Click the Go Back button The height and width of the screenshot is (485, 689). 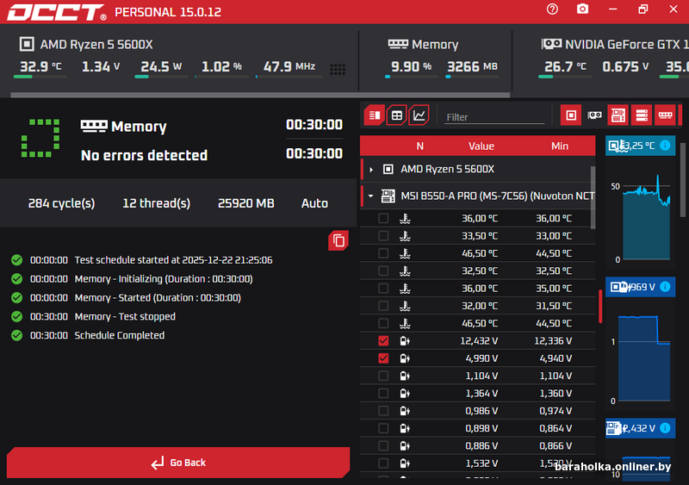point(178,463)
